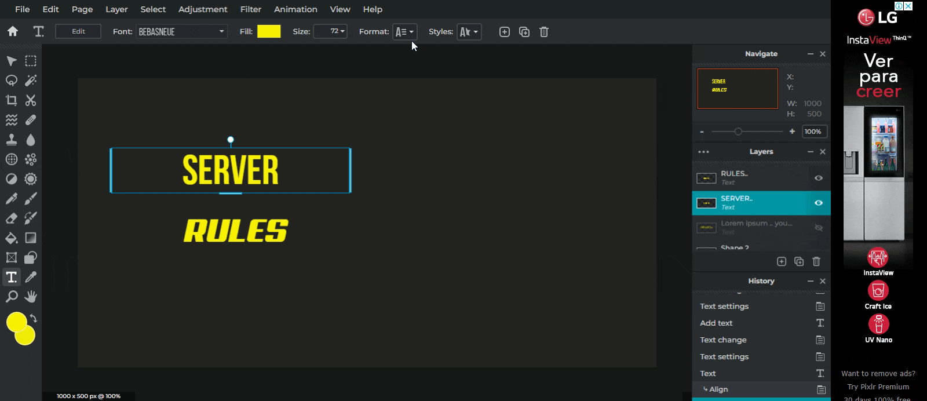Open the text Styles dropdown
This screenshot has height=401, width=927.
coord(469,32)
